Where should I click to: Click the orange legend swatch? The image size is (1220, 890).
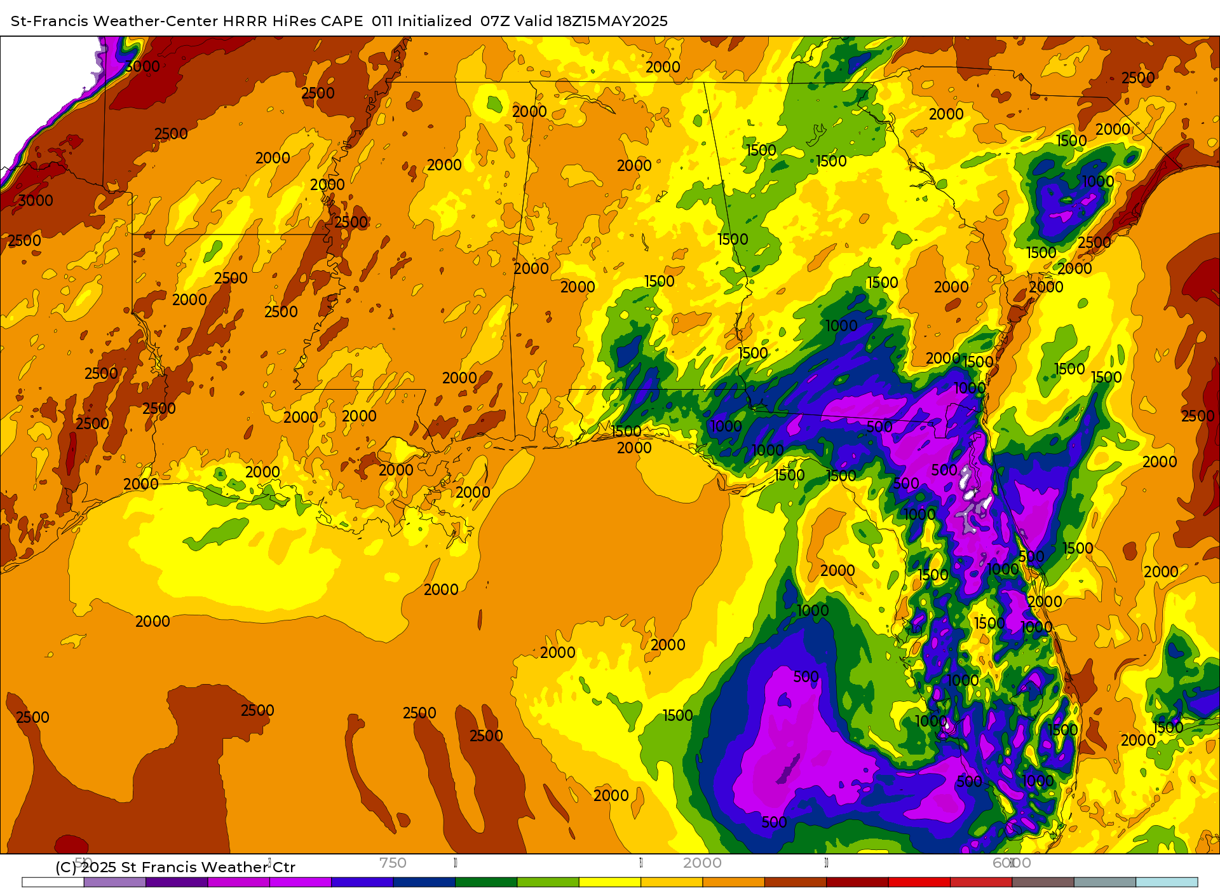coord(733,882)
